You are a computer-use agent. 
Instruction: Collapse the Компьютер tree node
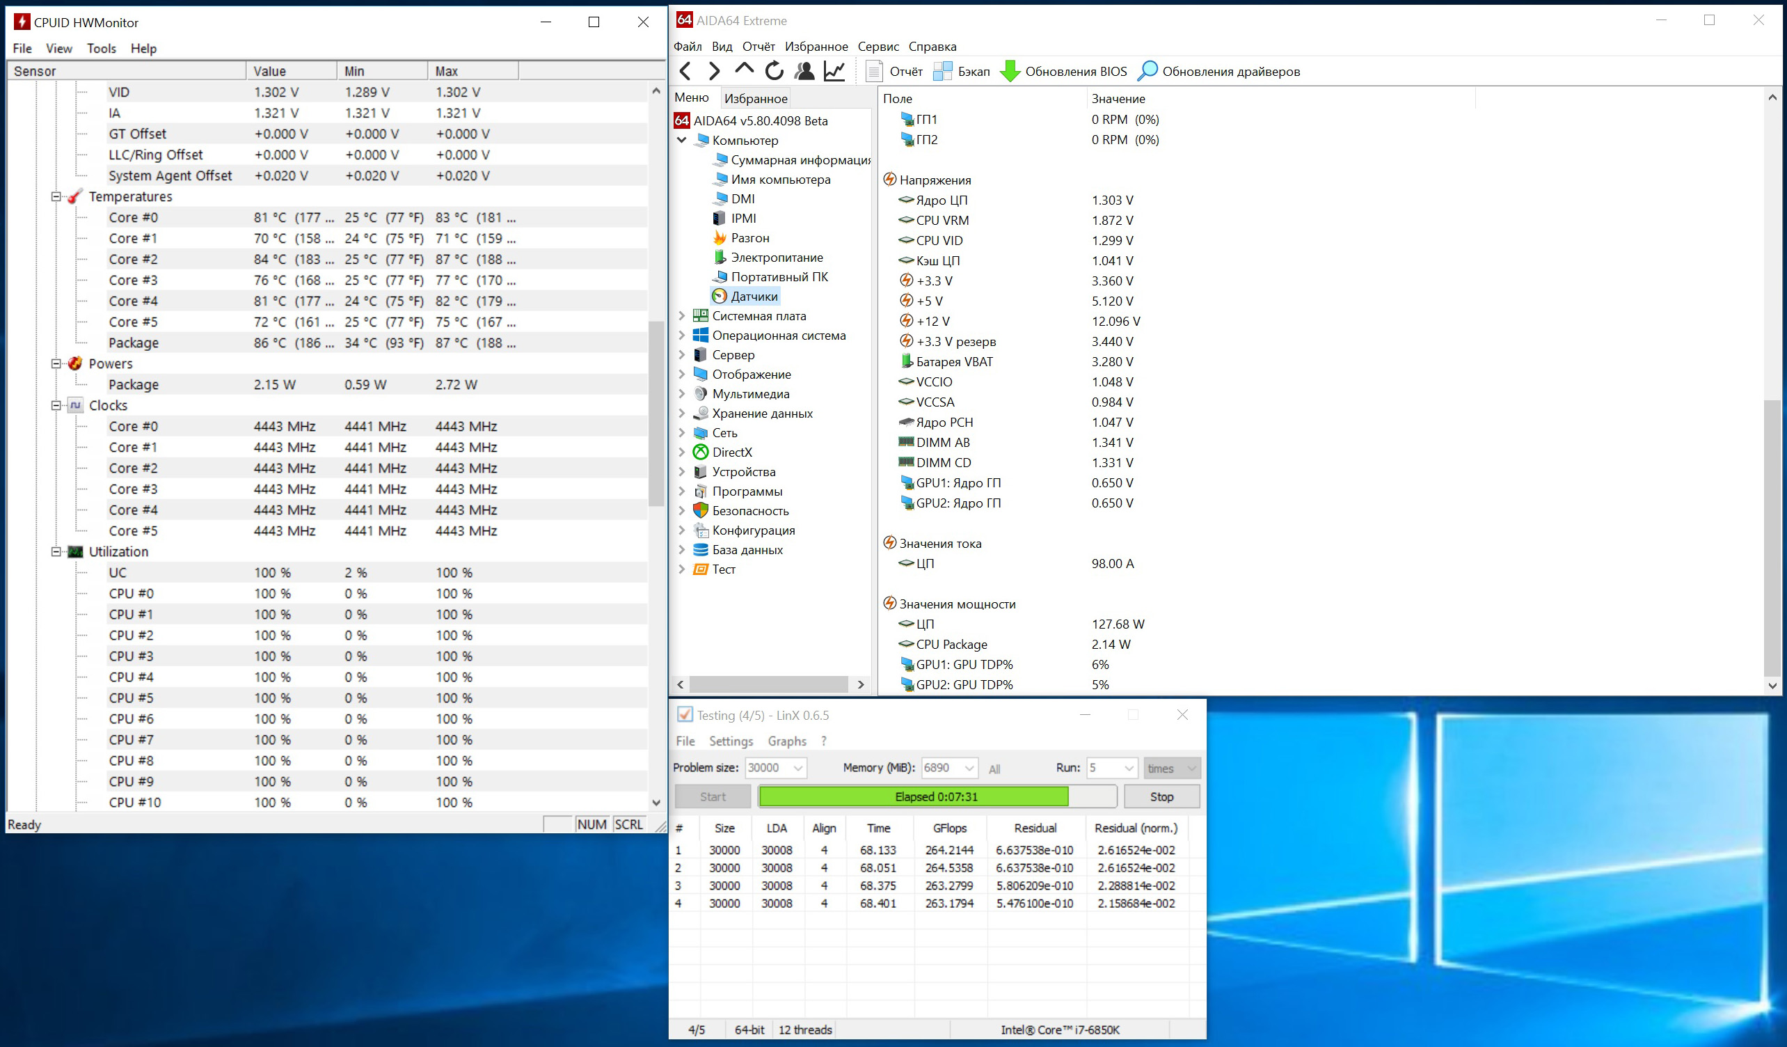tap(682, 140)
